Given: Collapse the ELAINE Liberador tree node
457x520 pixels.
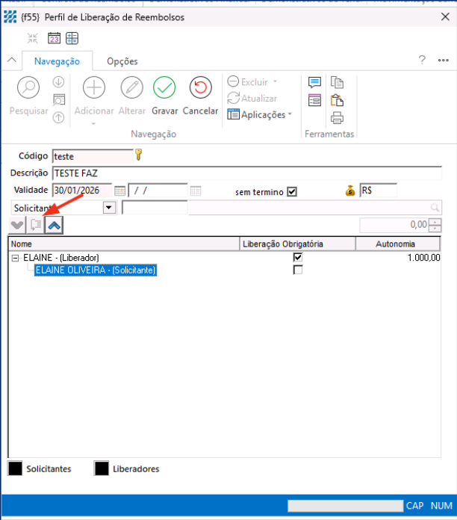Looking at the screenshot, I should pos(16,258).
